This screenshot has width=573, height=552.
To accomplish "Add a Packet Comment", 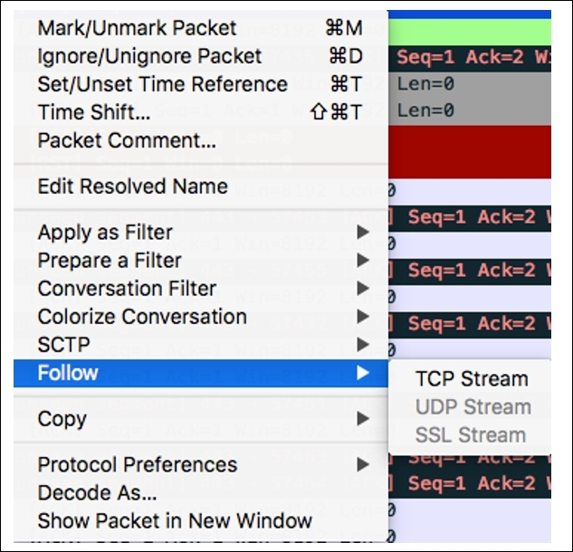I will (x=127, y=141).
